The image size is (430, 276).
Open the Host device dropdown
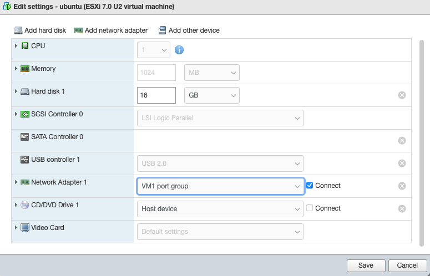[x=220, y=209]
